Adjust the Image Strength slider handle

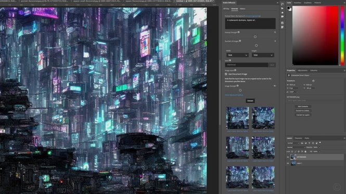coord(240,90)
